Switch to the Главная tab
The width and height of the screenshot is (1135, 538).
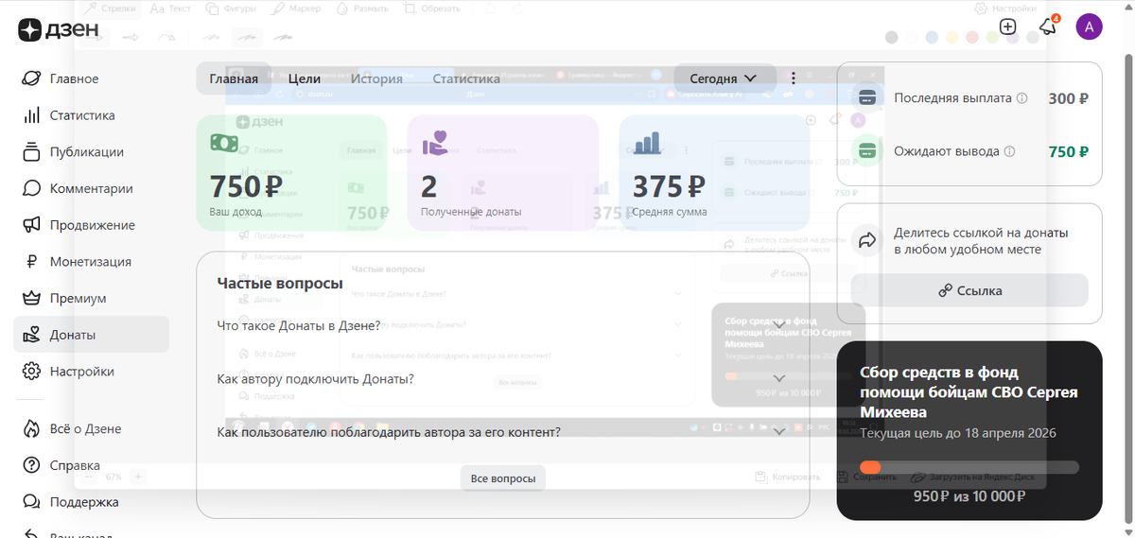(x=234, y=78)
